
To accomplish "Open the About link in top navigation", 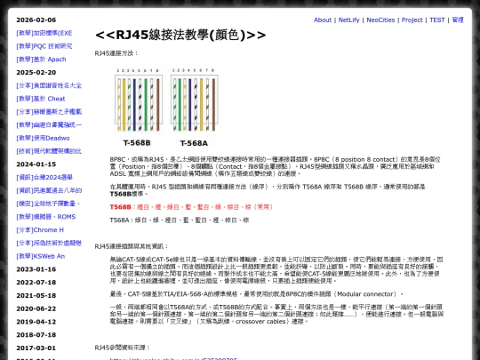I will click(x=323, y=20).
